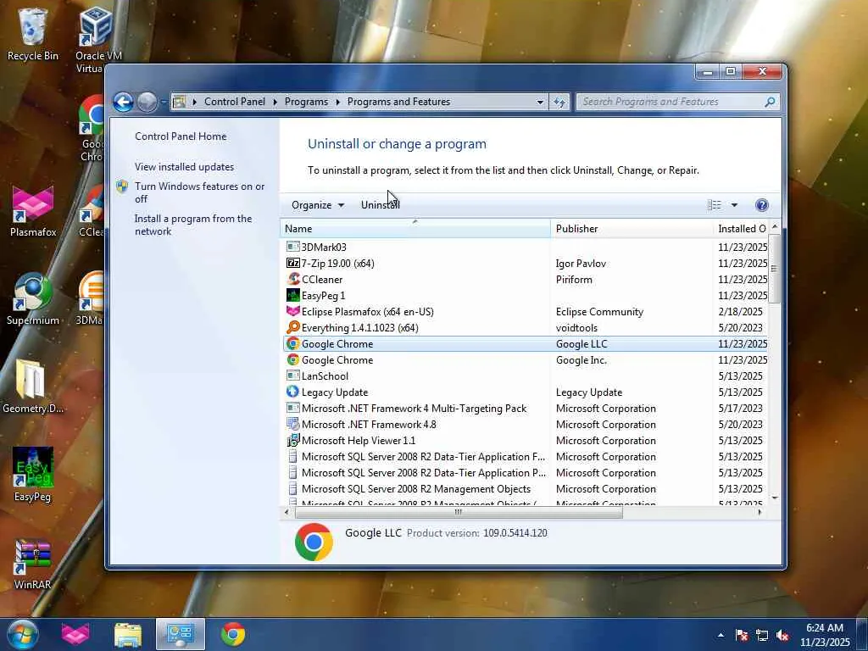This screenshot has width=868, height=651.
Task: Open the Geometry.D... folder on desktop
Action: 33,387
